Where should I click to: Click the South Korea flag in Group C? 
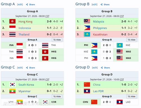(x=12, y=85)
